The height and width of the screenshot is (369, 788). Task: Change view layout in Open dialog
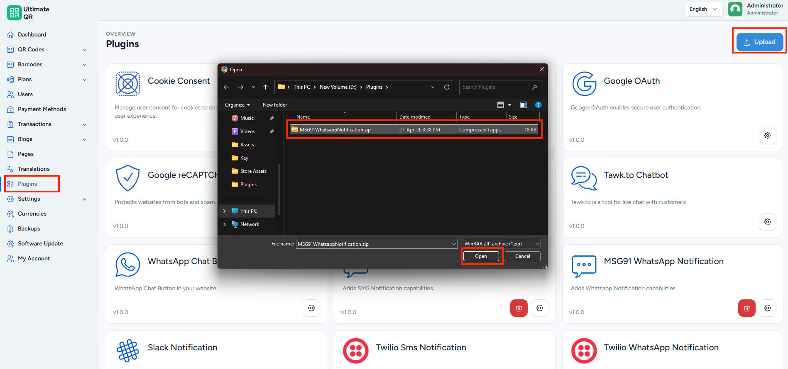(x=504, y=105)
